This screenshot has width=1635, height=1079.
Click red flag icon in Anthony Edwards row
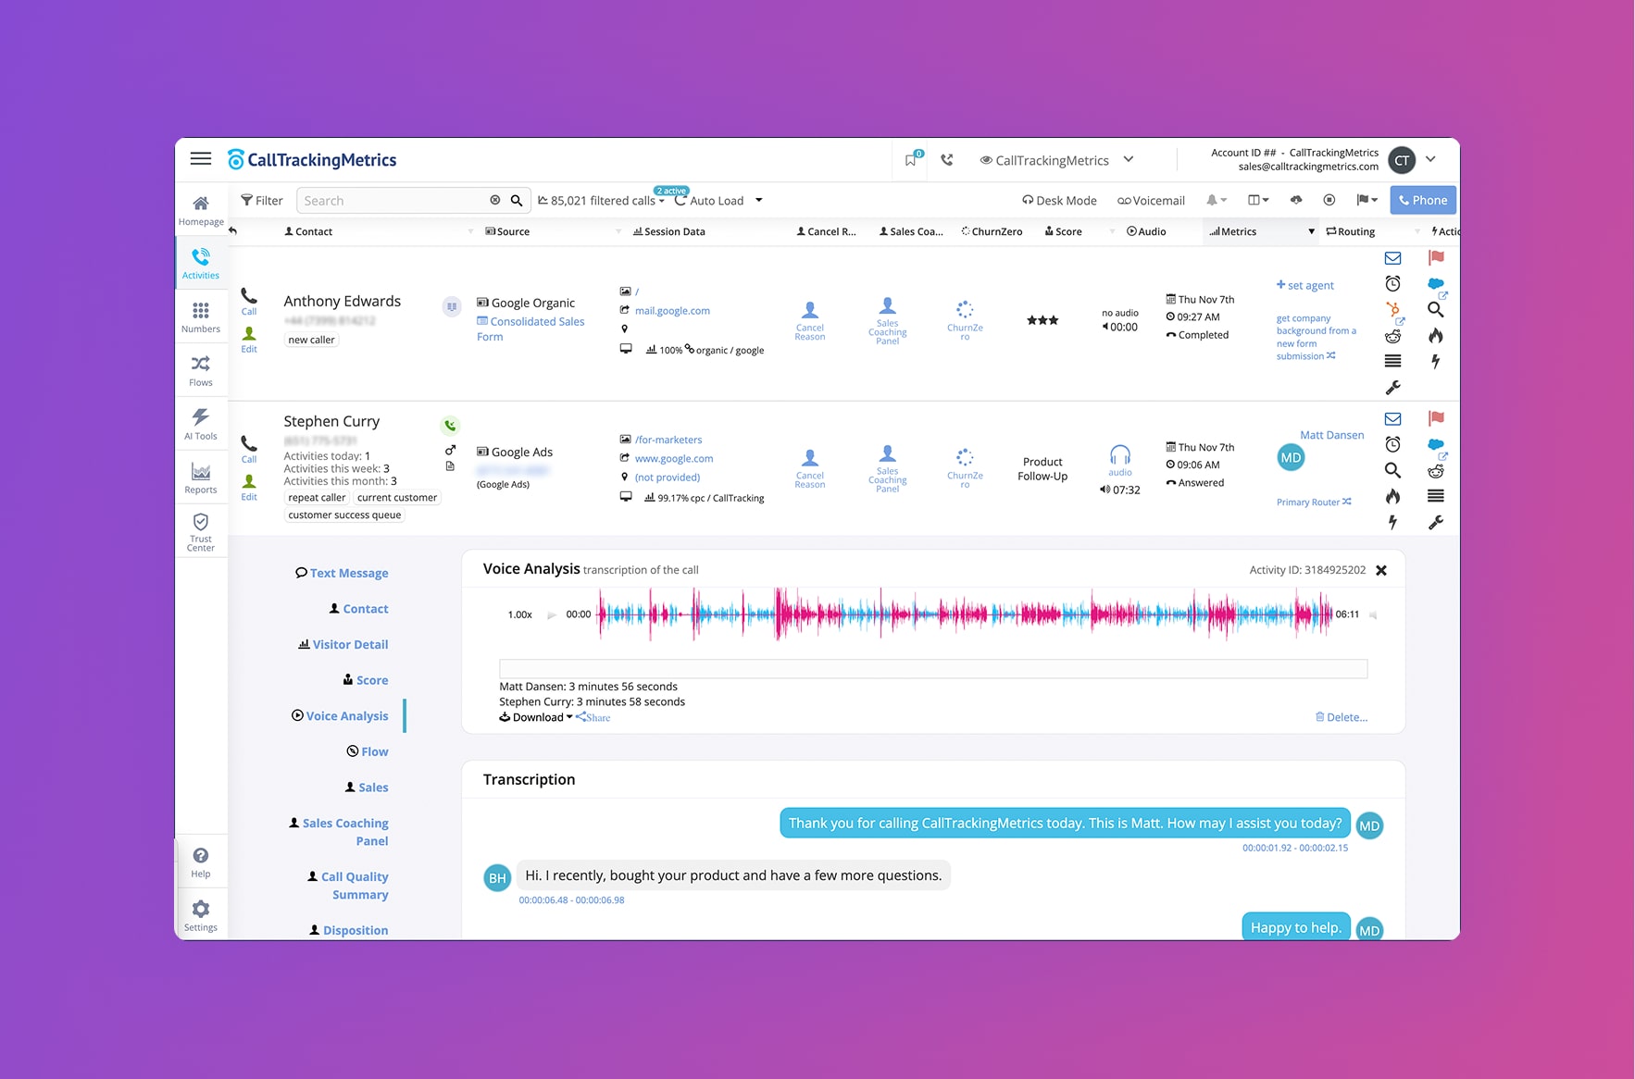1436,258
